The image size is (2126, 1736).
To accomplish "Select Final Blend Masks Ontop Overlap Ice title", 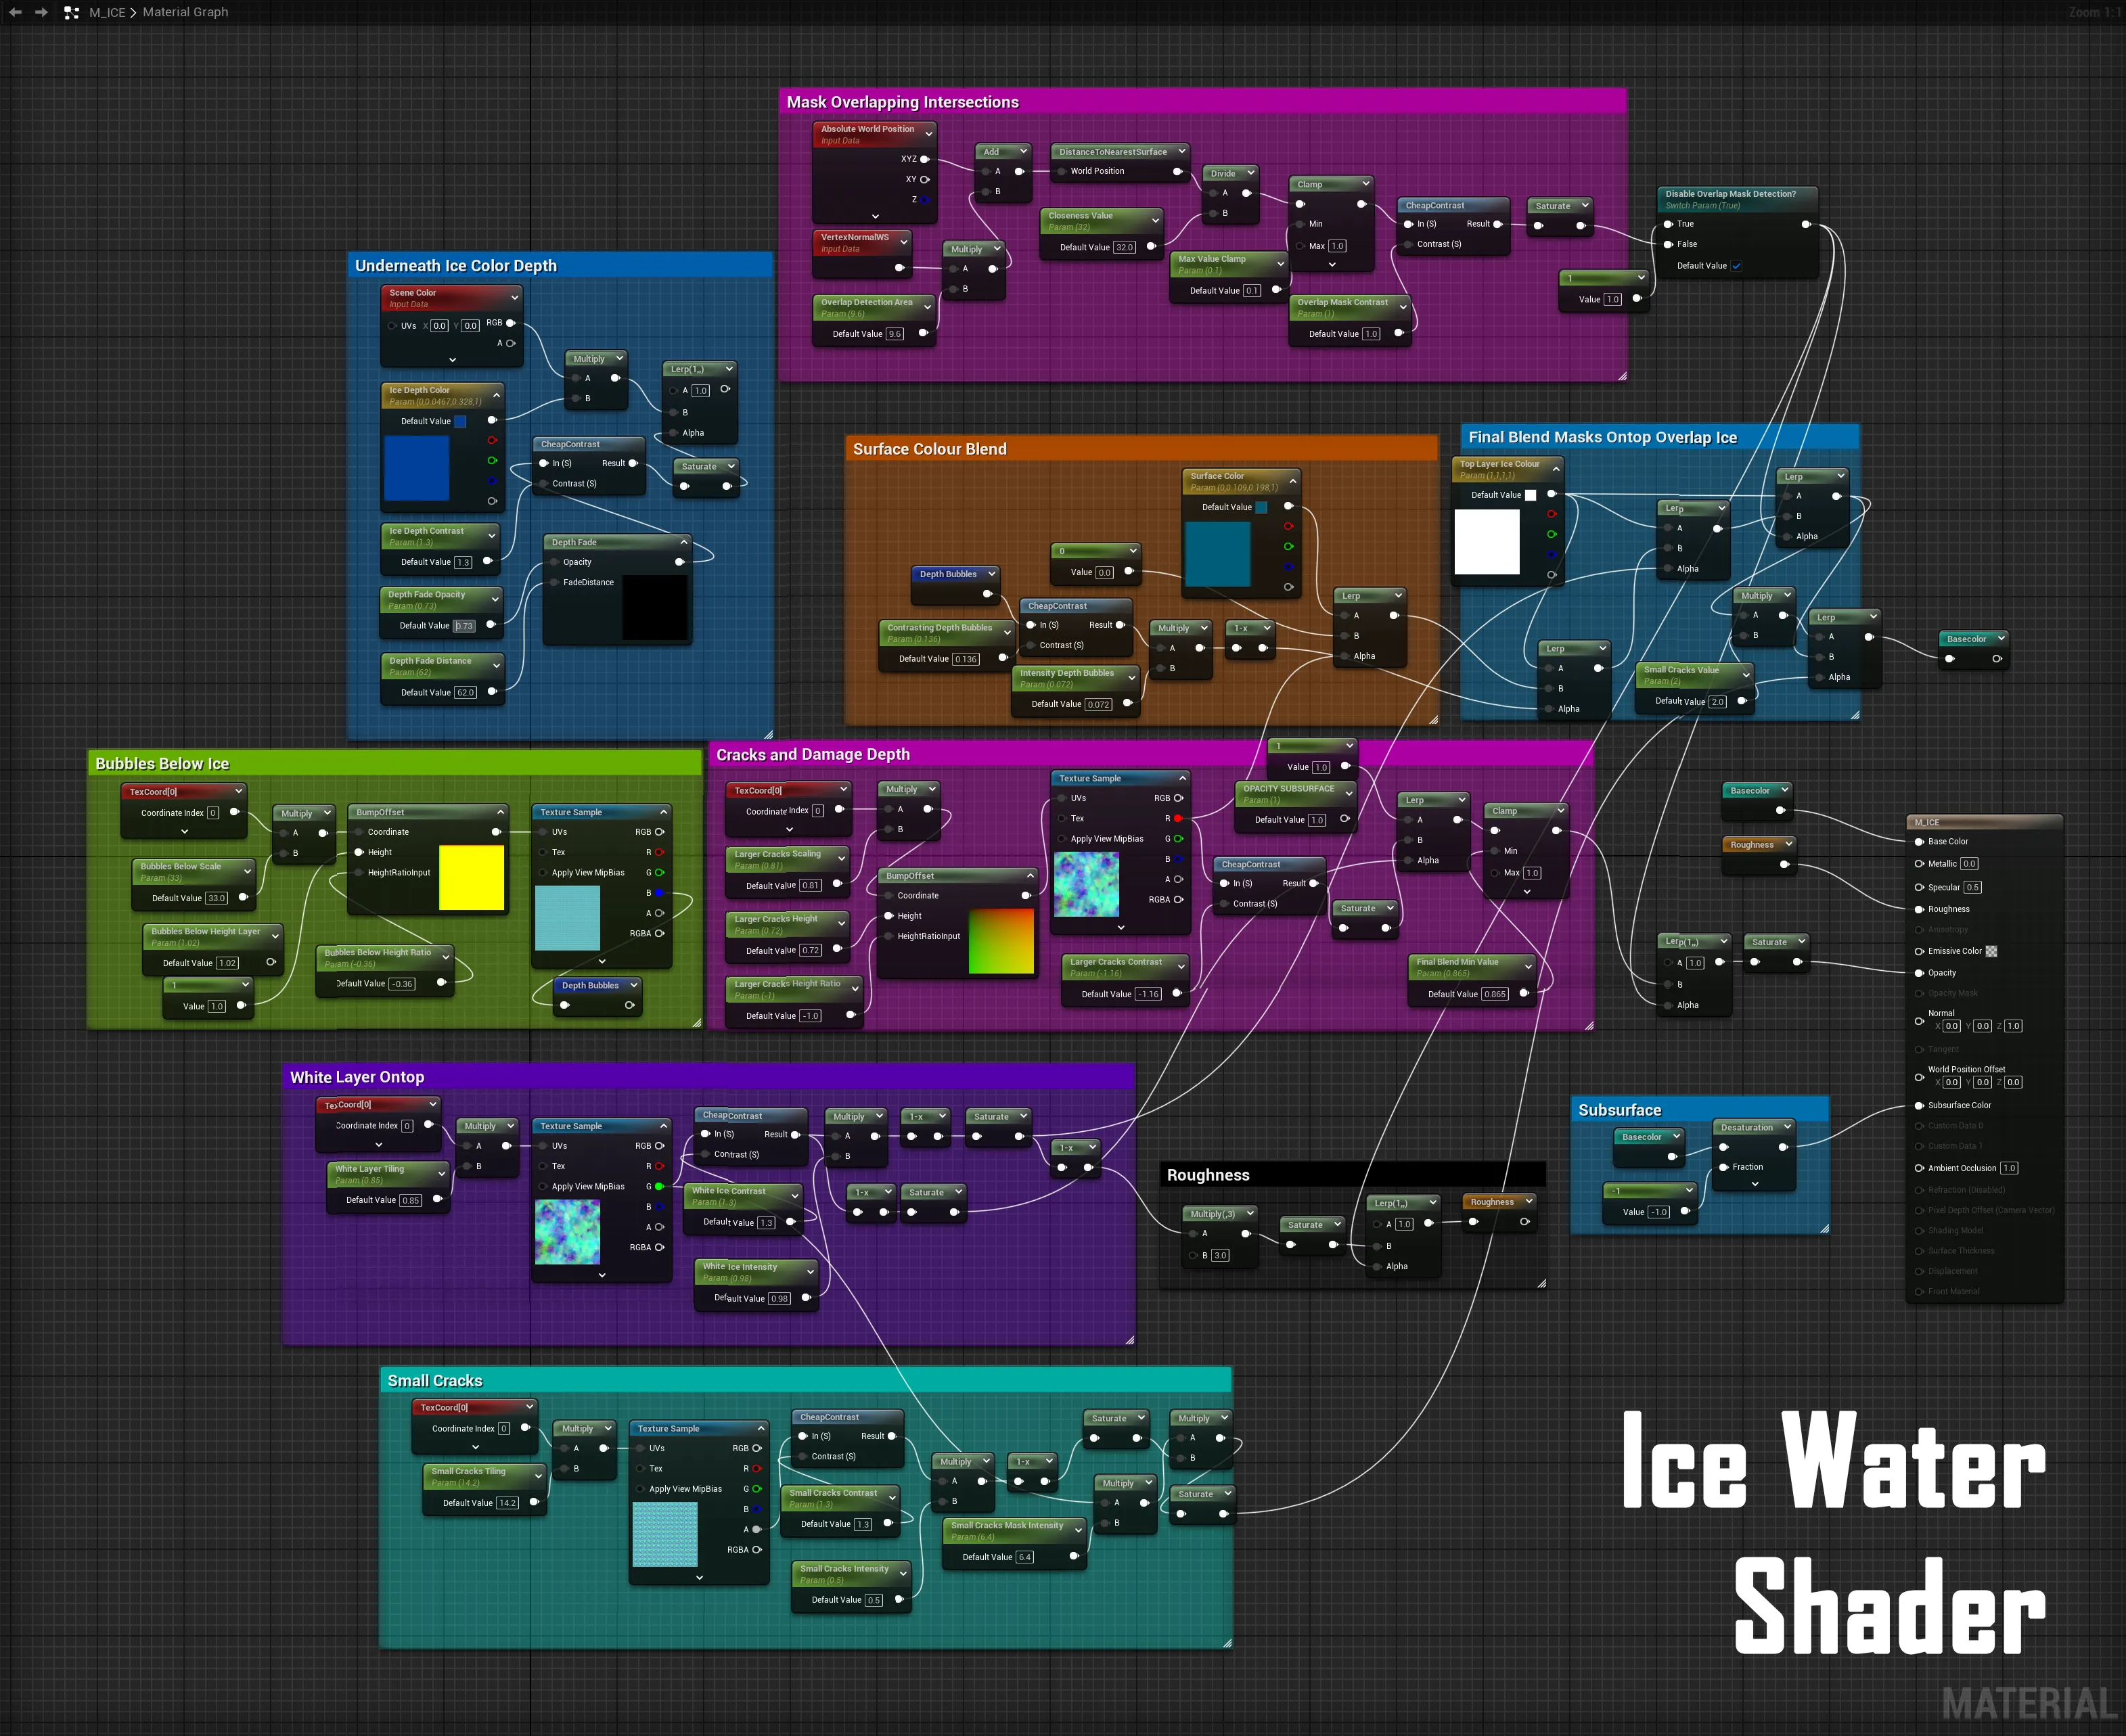I will (1603, 437).
